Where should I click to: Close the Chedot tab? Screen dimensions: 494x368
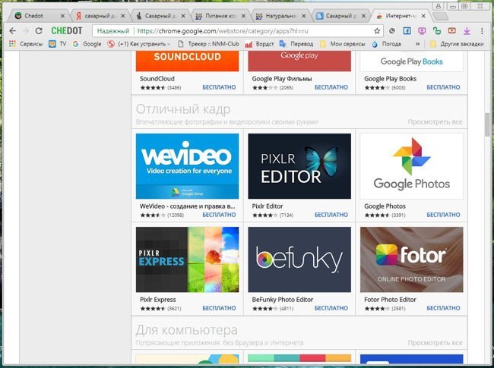(62, 16)
